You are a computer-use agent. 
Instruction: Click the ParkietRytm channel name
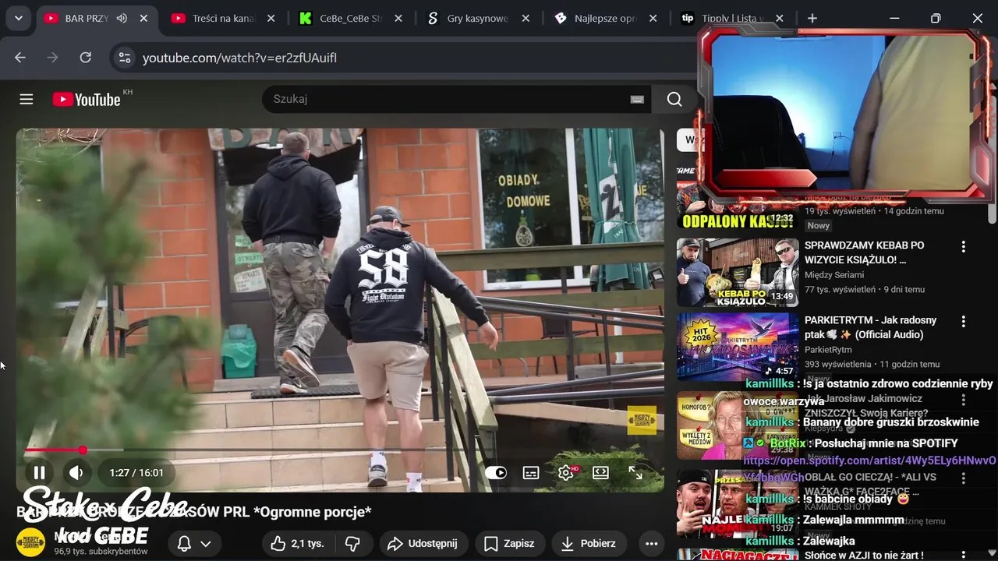[x=829, y=350]
